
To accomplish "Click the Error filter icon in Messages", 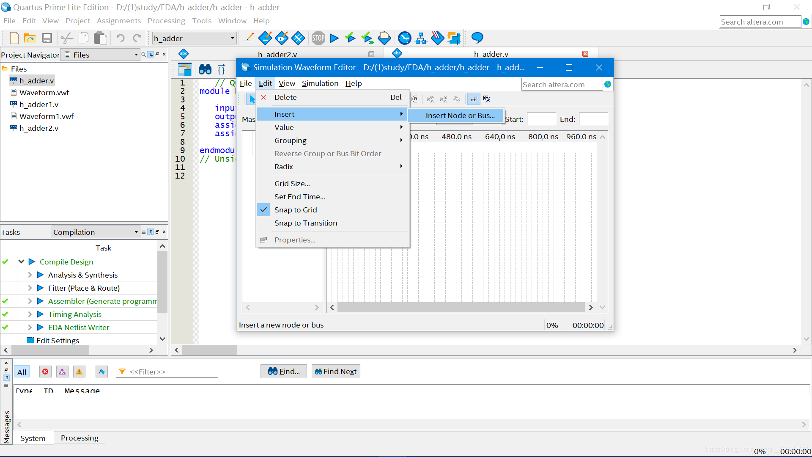I will 45,372.
